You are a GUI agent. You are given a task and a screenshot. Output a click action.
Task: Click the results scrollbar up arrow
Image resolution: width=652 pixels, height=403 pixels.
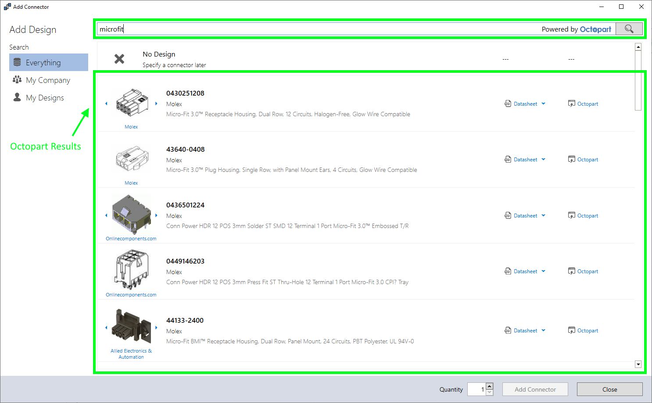click(638, 46)
